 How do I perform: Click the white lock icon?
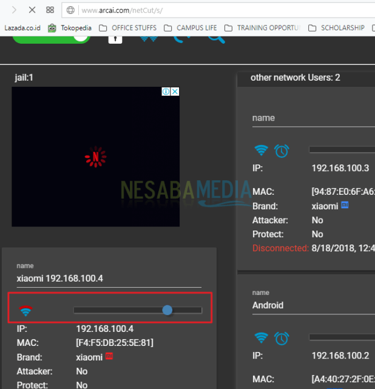point(115,39)
